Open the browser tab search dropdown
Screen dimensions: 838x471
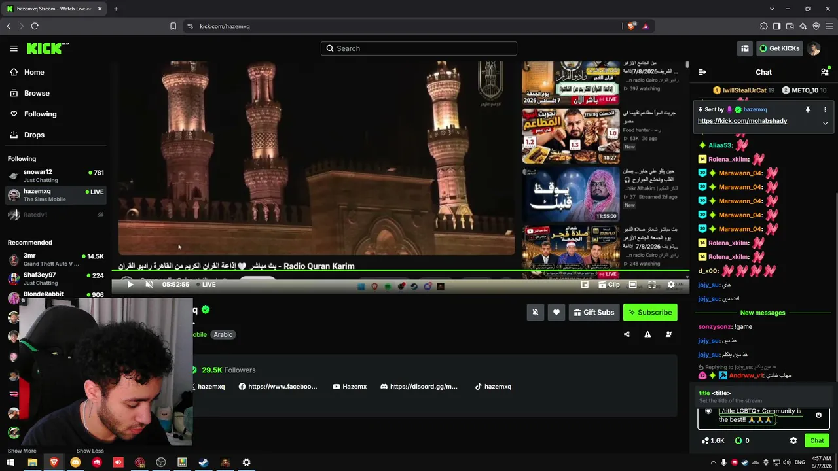(772, 9)
